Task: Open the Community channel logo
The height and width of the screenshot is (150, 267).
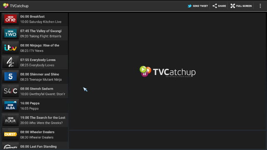Action: (10, 147)
